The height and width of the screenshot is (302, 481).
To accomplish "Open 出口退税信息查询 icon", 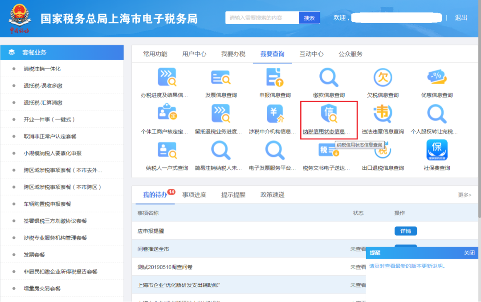I will pyautogui.click(x=383, y=150).
